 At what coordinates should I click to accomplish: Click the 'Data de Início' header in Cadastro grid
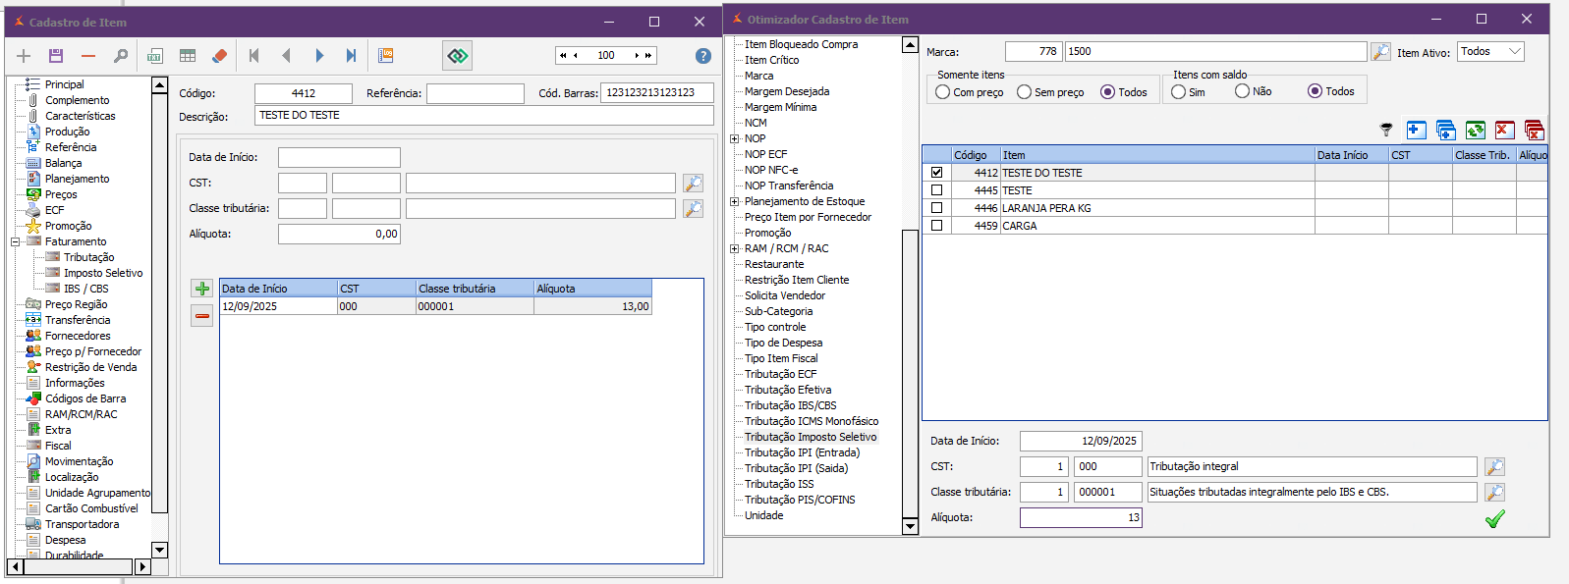[278, 289]
